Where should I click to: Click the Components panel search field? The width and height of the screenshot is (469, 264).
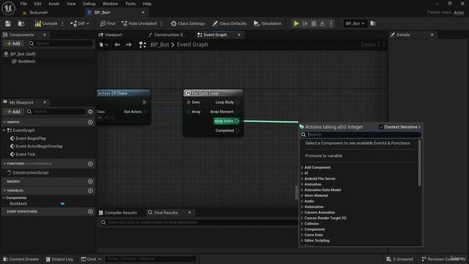(x=61, y=44)
